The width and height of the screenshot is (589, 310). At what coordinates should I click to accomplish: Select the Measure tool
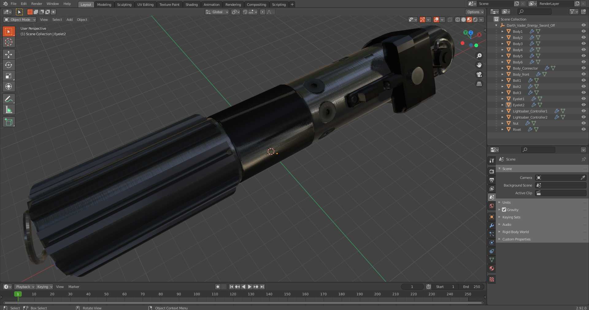[9, 110]
